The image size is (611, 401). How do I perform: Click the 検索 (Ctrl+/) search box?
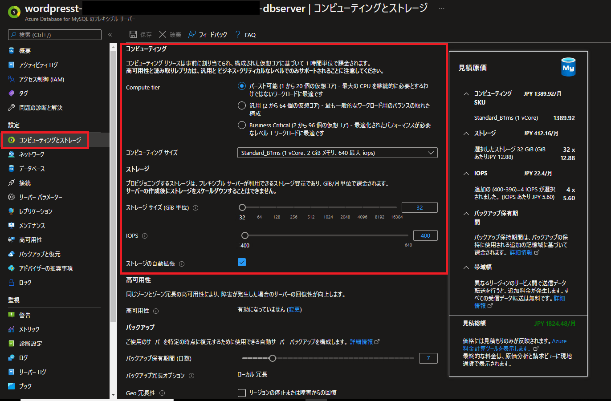click(x=55, y=35)
